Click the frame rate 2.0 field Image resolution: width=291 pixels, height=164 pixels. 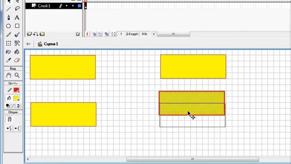[x=132, y=34]
